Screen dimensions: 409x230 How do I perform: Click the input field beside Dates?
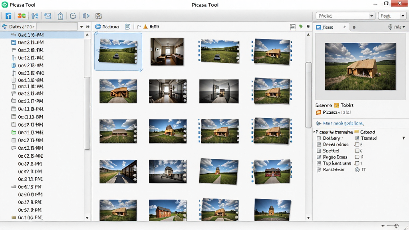pyautogui.click(x=57, y=27)
